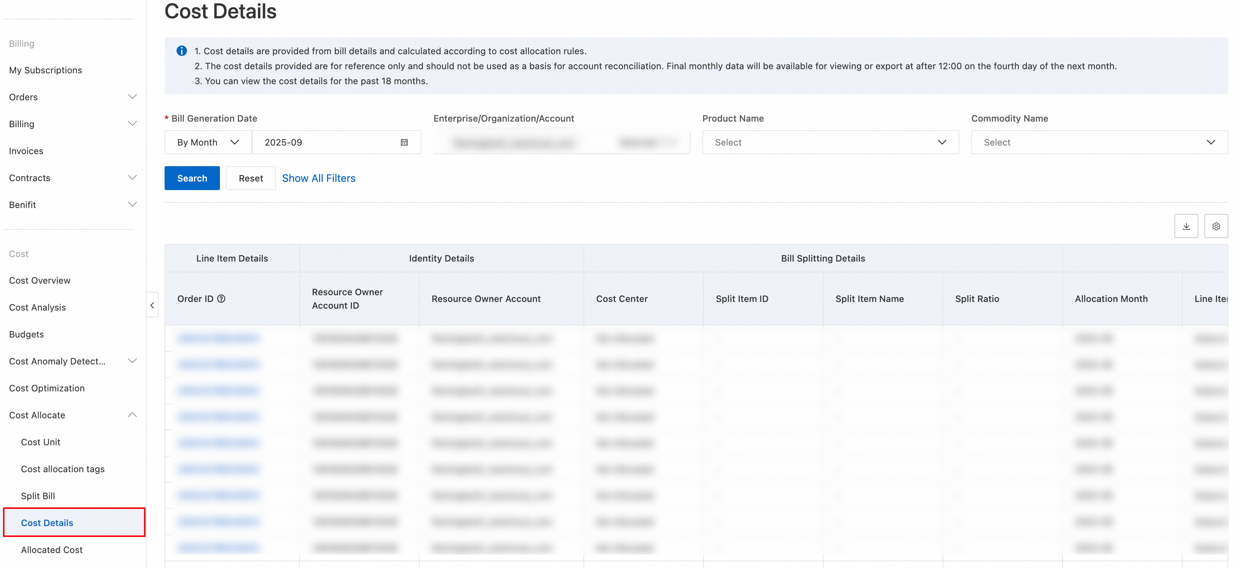Click the Reset button
Image resolution: width=1241 pixels, height=568 pixels.
[251, 178]
